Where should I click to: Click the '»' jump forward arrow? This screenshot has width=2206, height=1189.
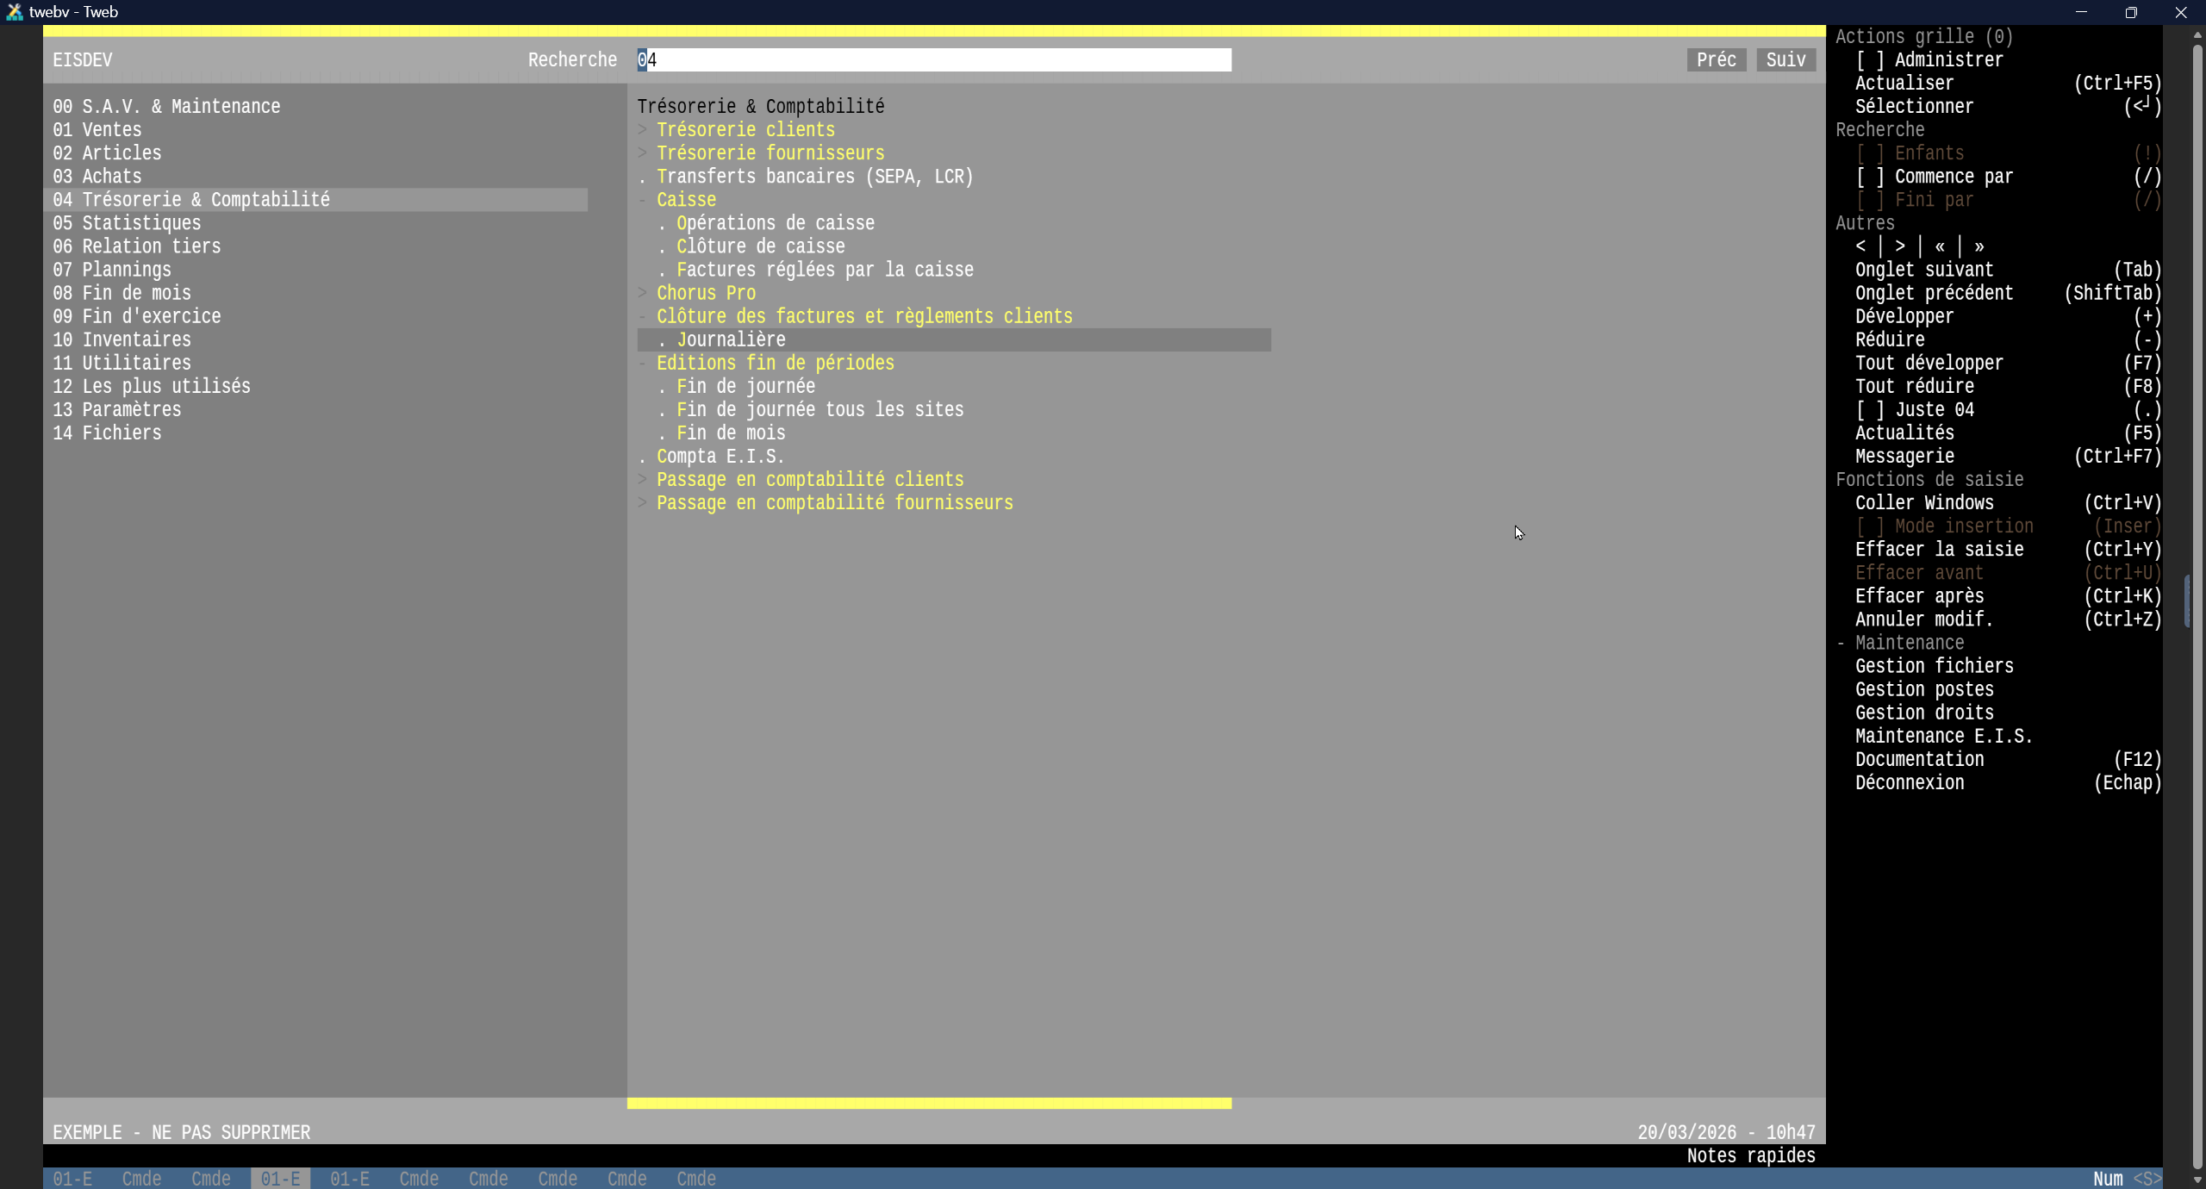(x=1979, y=246)
